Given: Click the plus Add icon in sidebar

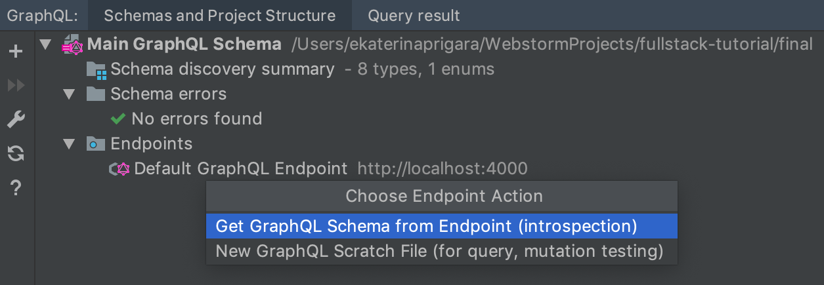Looking at the screenshot, I should (x=16, y=51).
